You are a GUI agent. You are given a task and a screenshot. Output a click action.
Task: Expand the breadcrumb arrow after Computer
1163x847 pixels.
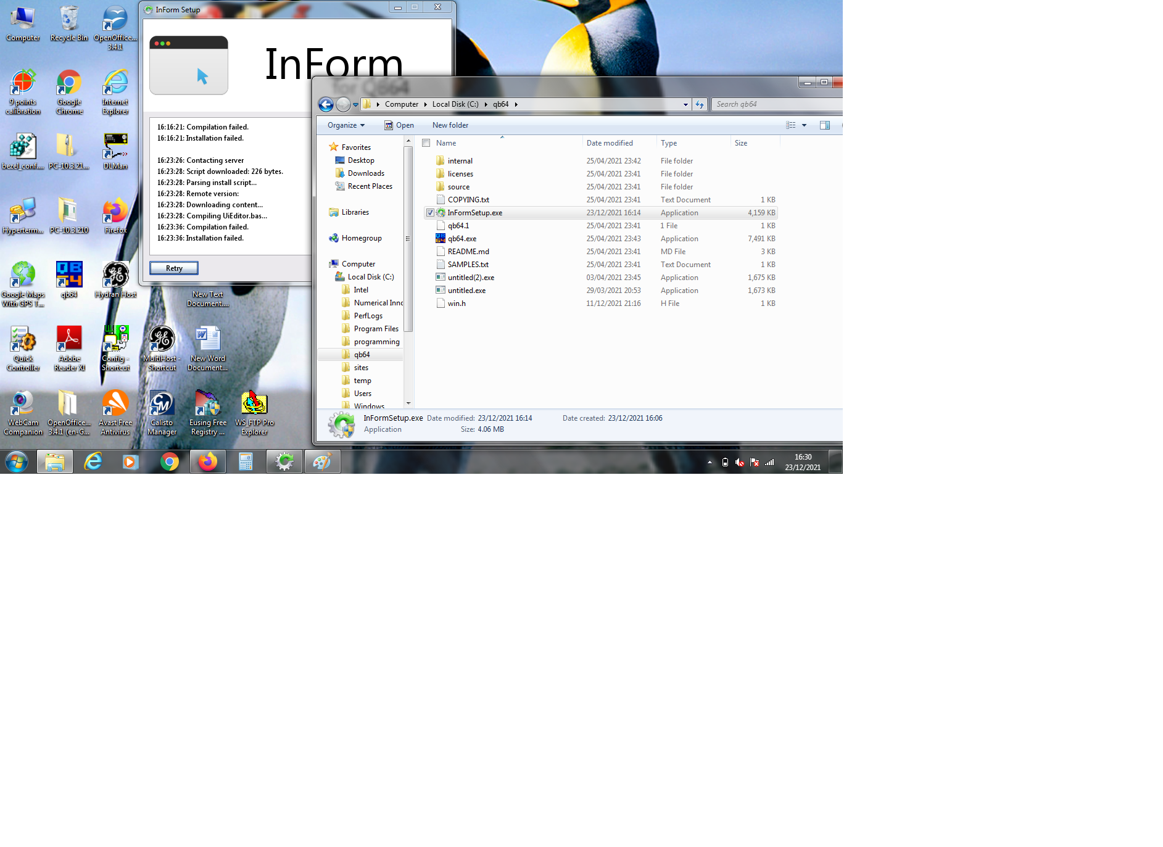coord(425,104)
